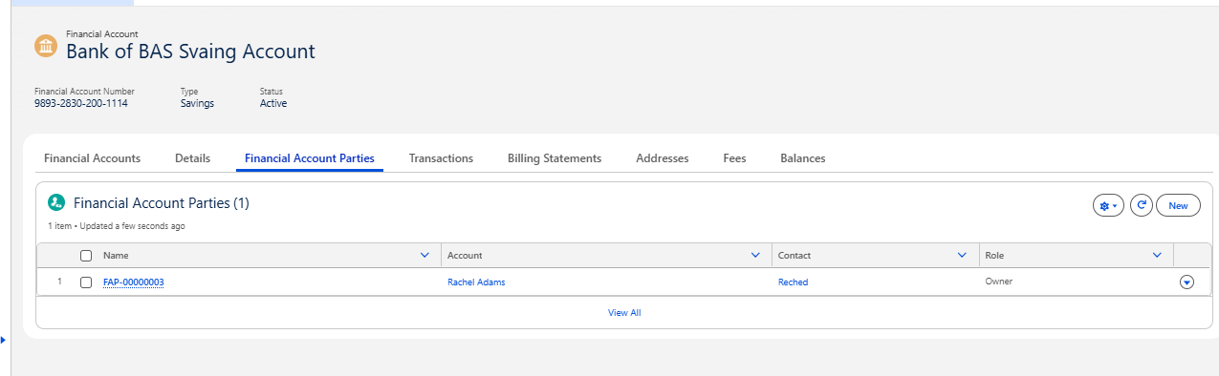Click the Active status value
The height and width of the screenshot is (376, 1219).
(x=273, y=103)
